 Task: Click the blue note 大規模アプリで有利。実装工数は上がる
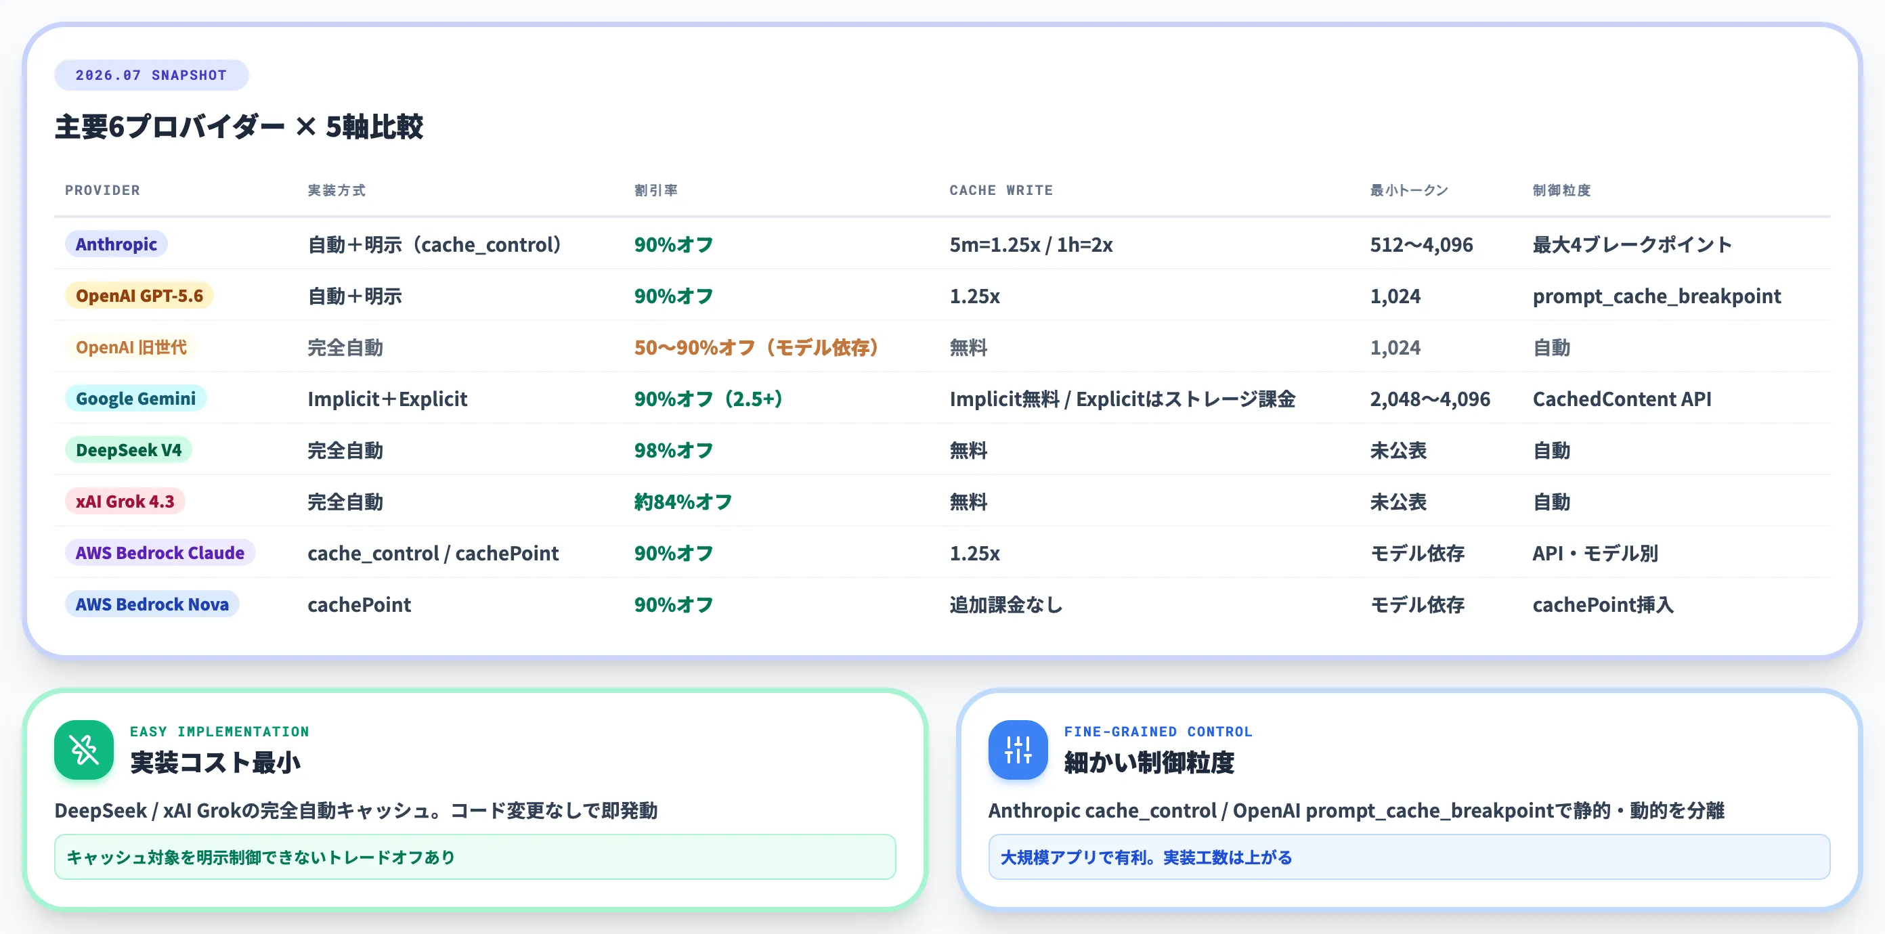[1408, 856]
